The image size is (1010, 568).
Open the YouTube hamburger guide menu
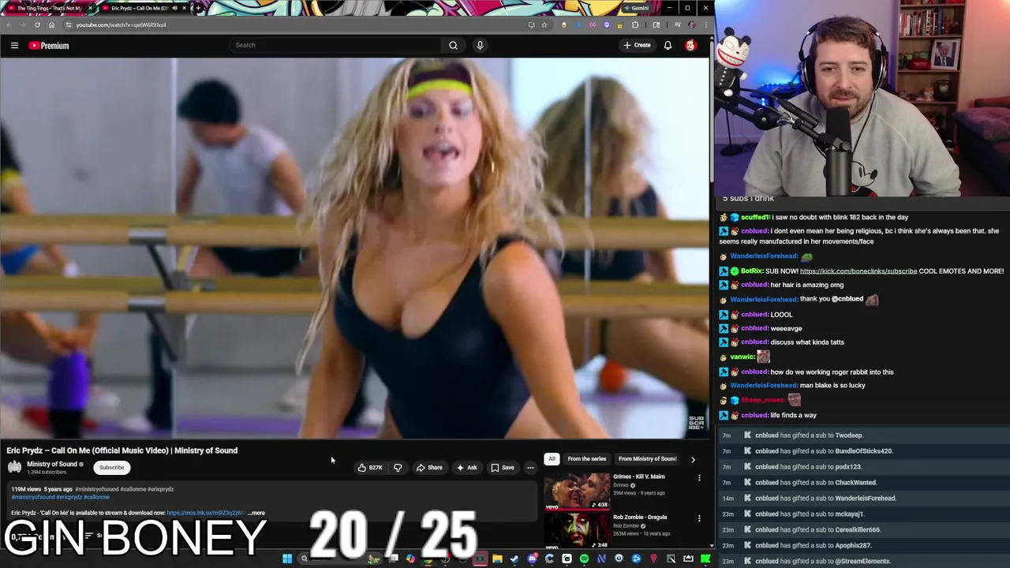(x=14, y=46)
